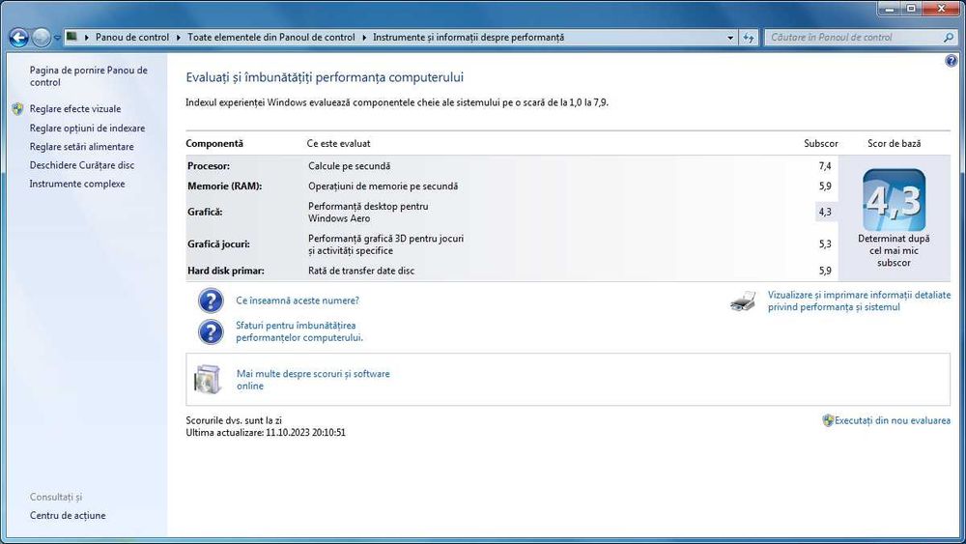Select Panou de control breadcrumb
The width and height of the screenshot is (966, 544).
131,38
